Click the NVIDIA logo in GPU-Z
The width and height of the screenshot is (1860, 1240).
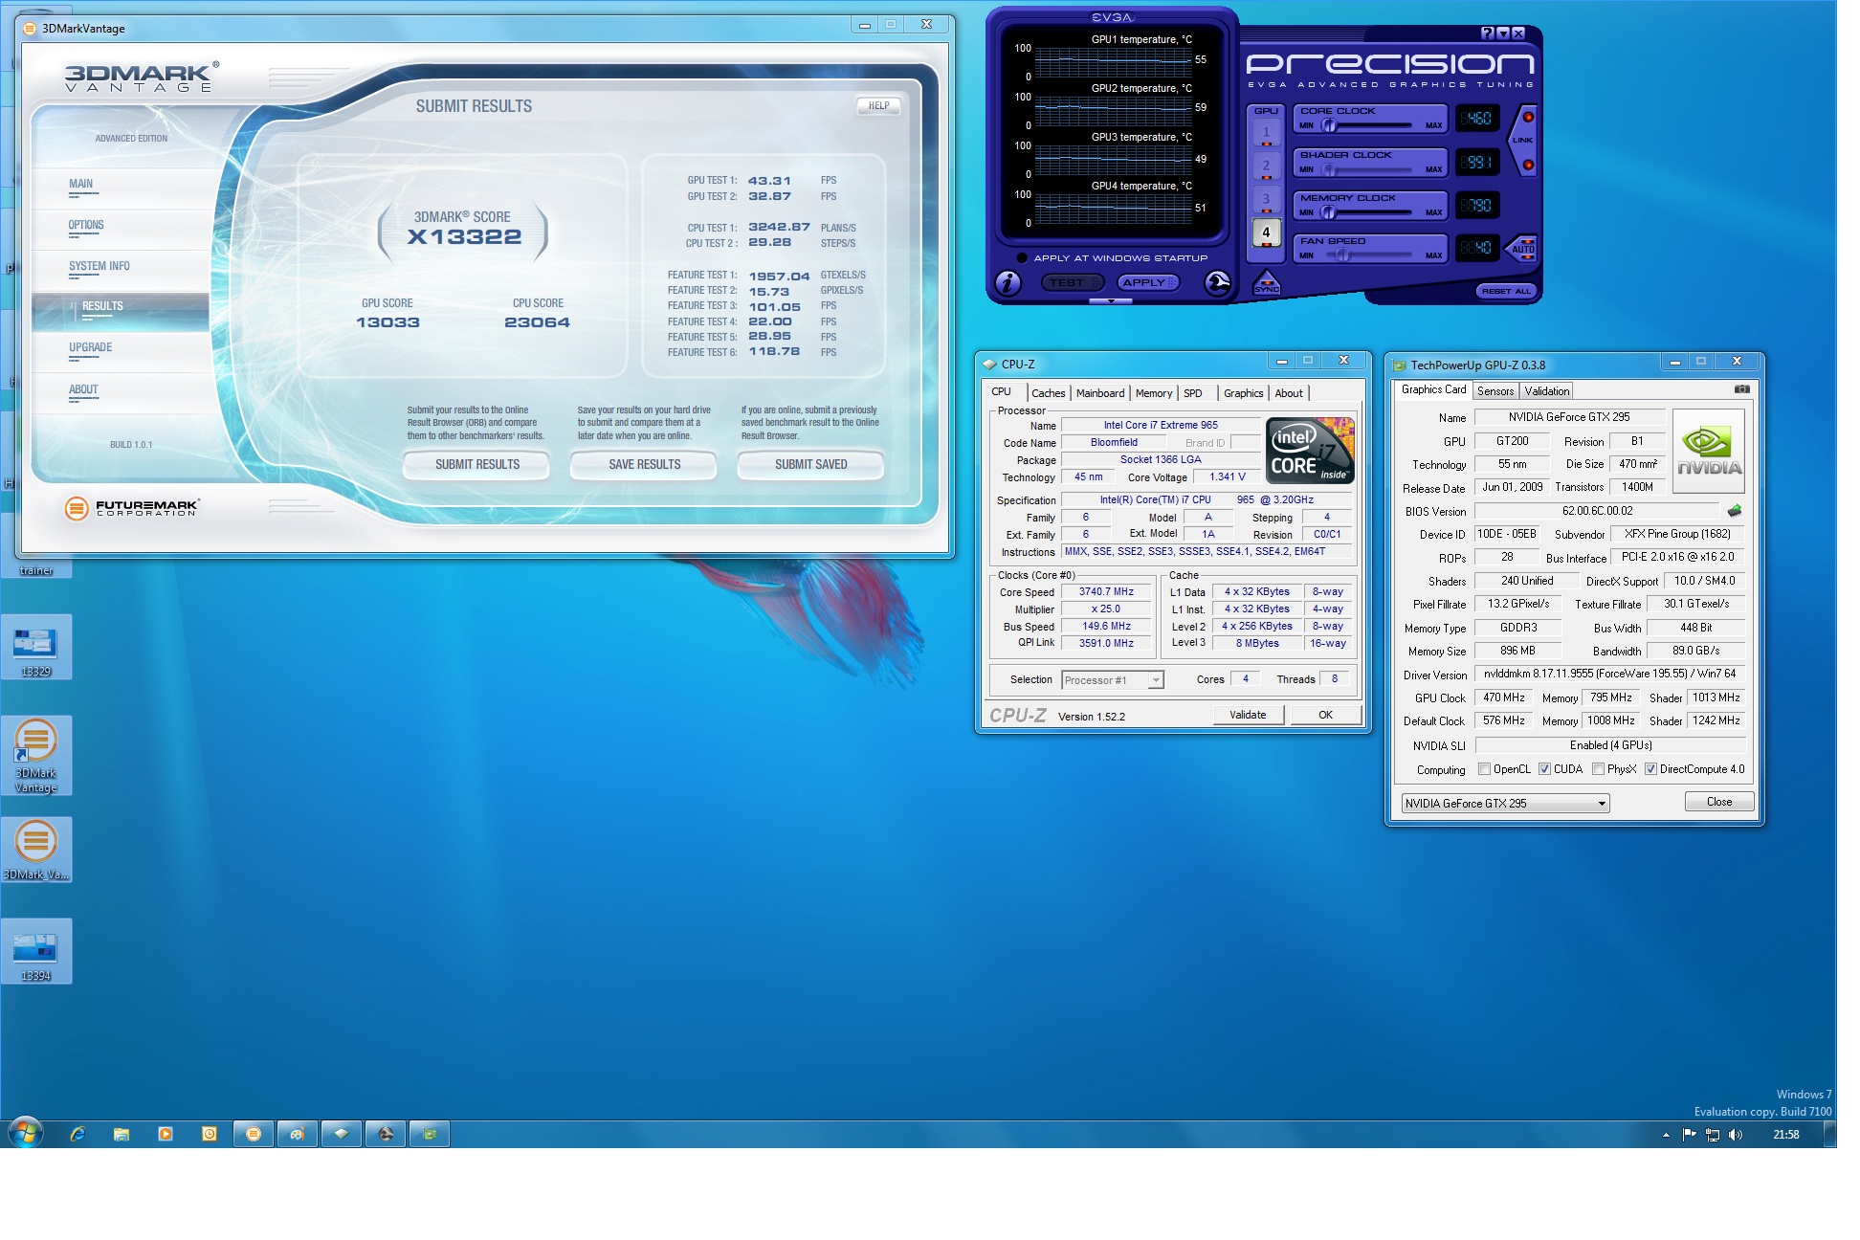click(1709, 452)
